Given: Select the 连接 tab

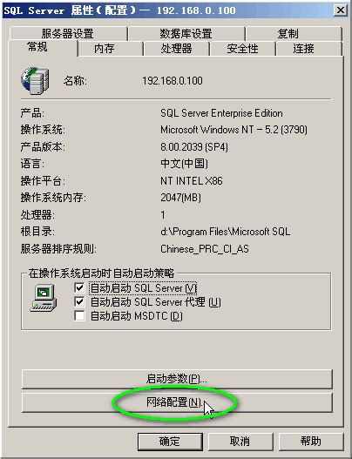Looking at the screenshot, I should [308, 49].
